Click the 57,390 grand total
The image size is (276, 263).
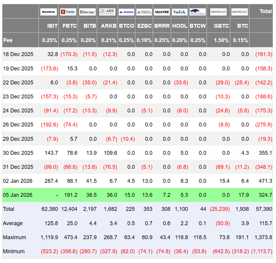pos(264,209)
